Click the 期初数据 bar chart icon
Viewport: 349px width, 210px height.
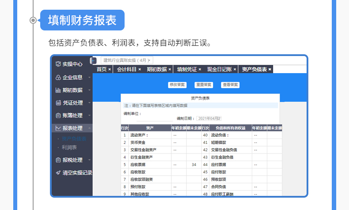click(x=58, y=90)
